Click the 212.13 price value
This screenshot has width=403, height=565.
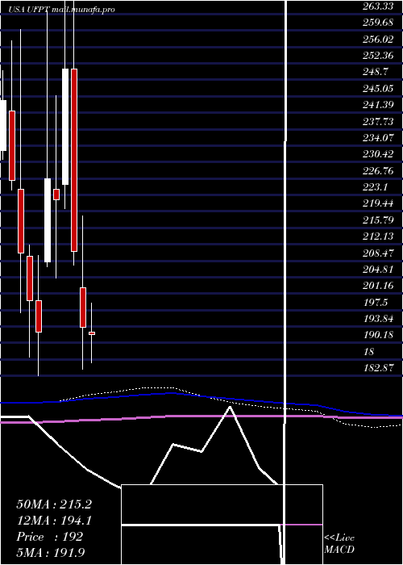click(x=378, y=236)
